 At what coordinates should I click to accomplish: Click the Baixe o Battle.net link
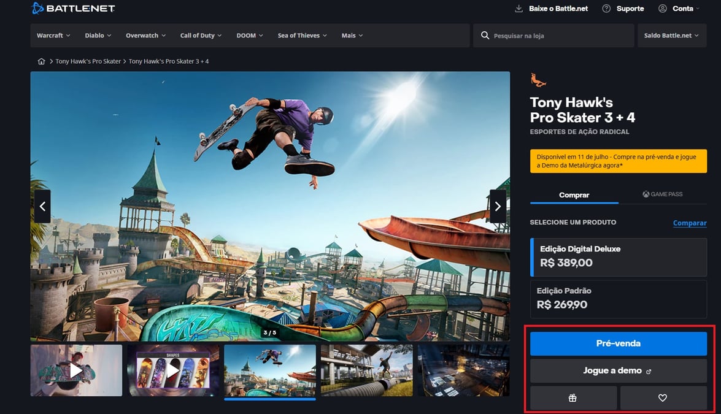click(x=558, y=8)
